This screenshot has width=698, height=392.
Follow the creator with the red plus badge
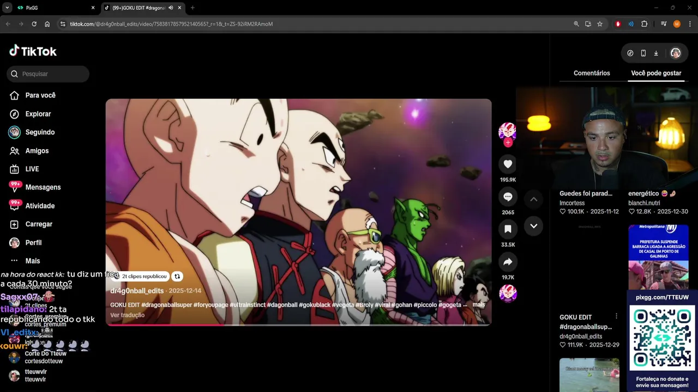(x=508, y=143)
